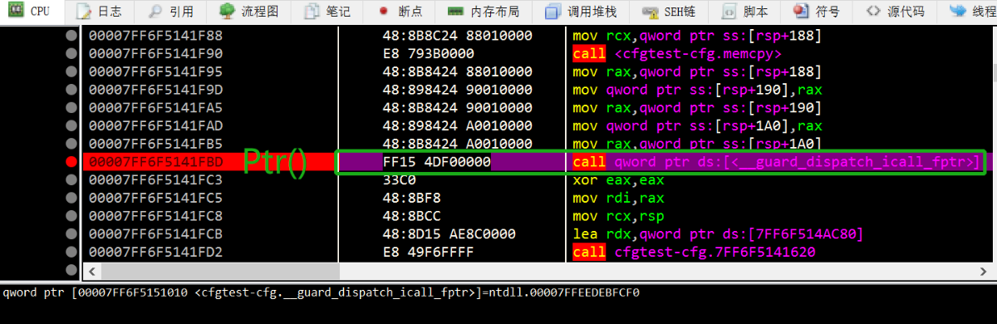The width and height of the screenshot is (997, 324).
Task: Click instruction mov rcx,qword ptr ss:[rsp+188]
Action: coord(697,37)
